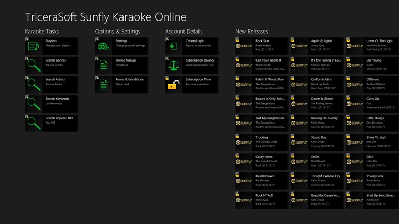Click the Search Genres magnifier icon
Image resolution: width=399 pixels, height=224 pixels.
tap(34, 65)
